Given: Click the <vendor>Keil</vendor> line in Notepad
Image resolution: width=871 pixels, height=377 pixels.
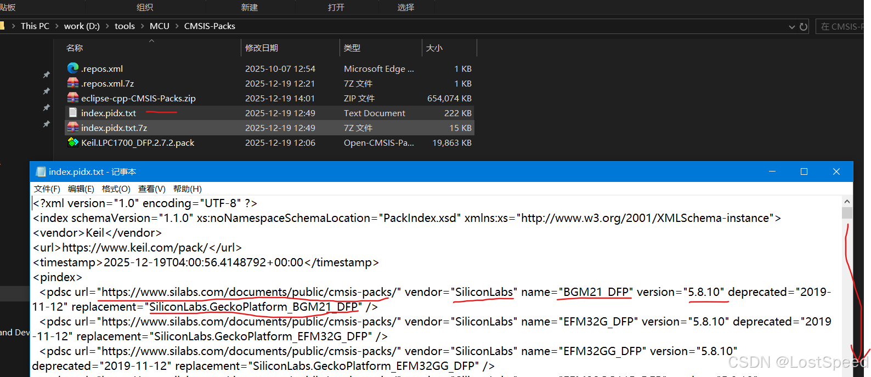Looking at the screenshot, I should click(98, 233).
